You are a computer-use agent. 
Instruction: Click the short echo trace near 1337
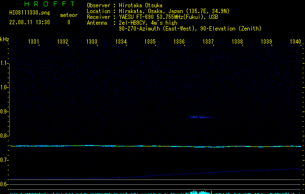point(201,117)
